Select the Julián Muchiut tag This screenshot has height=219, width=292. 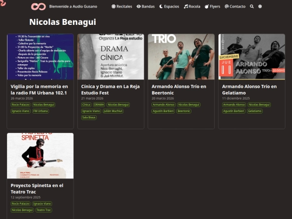tap(113, 111)
